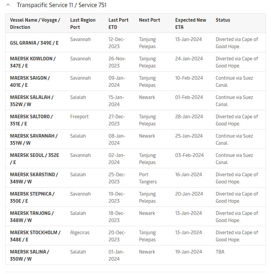Click the MAERSK KOWLOON vessel name
The image size is (271, 274).
pos(33,62)
